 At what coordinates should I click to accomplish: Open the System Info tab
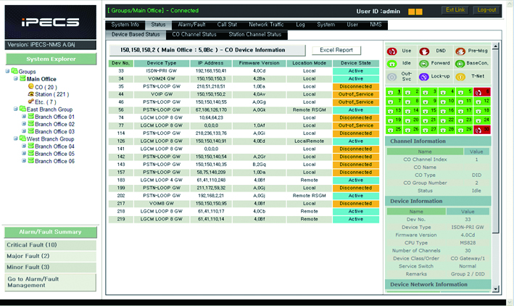pyautogui.click(x=125, y=25)
